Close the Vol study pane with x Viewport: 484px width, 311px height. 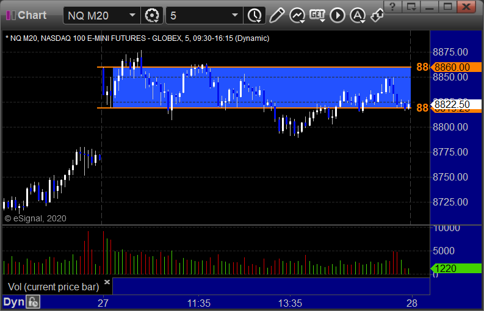pyautogui.click(x=107, y=282)
